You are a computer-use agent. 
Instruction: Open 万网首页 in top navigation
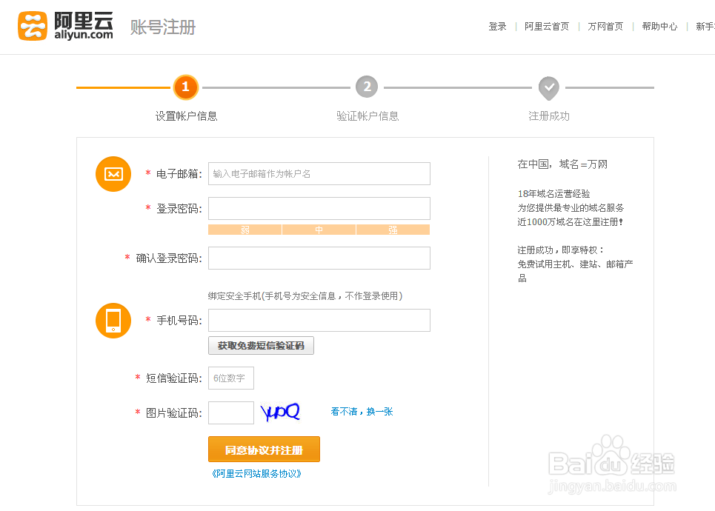click(605, 27)
